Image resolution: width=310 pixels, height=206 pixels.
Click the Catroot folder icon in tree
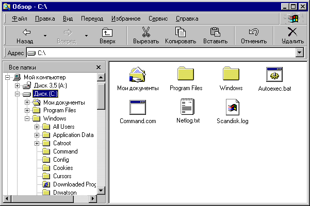[46, 143]
